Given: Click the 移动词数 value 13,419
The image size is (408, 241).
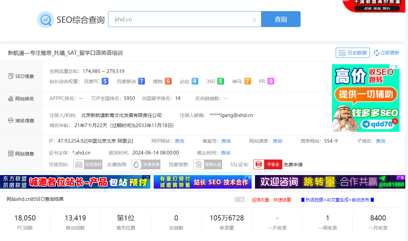Looking at the screenshot, I should tap(75, 218).
